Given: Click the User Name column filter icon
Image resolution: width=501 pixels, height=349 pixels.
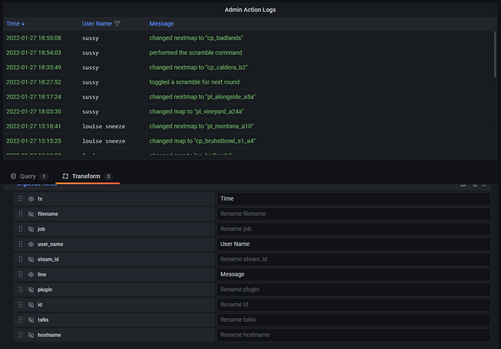Looking at the screenshot, I should (x=118, y=24).
